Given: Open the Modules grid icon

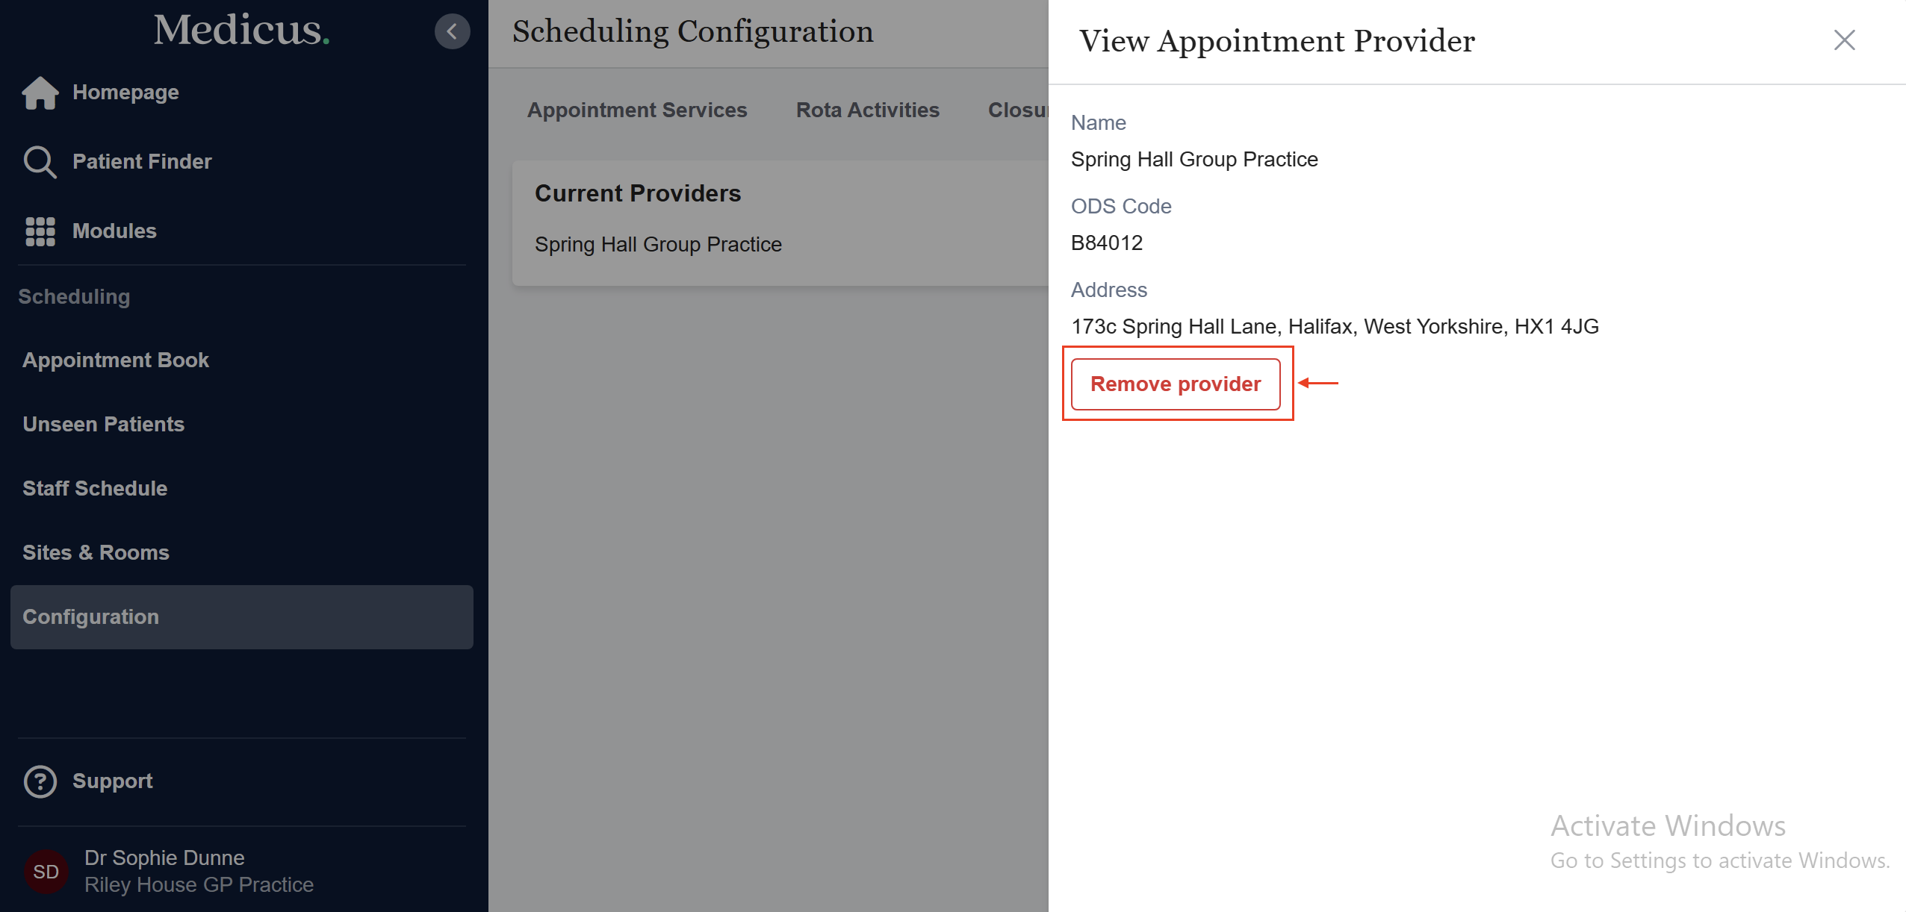Looking at the screenshot, I should click(x=40, y=231).
